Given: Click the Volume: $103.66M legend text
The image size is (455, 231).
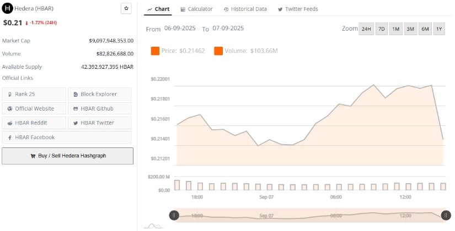Looking at the screenshot, I should [251, 51].
